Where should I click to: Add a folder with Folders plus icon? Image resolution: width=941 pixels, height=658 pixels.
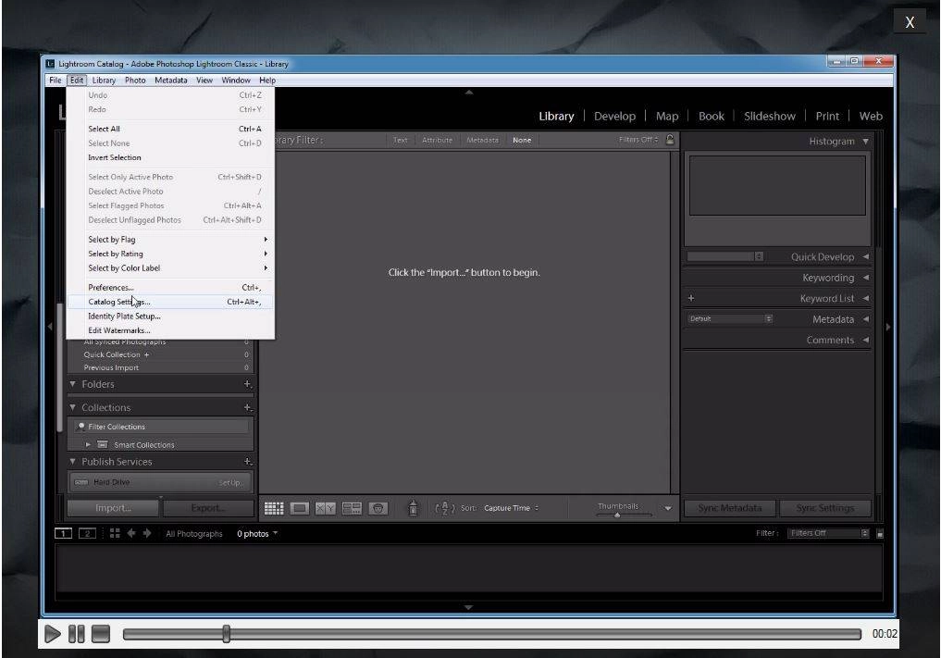247,384
